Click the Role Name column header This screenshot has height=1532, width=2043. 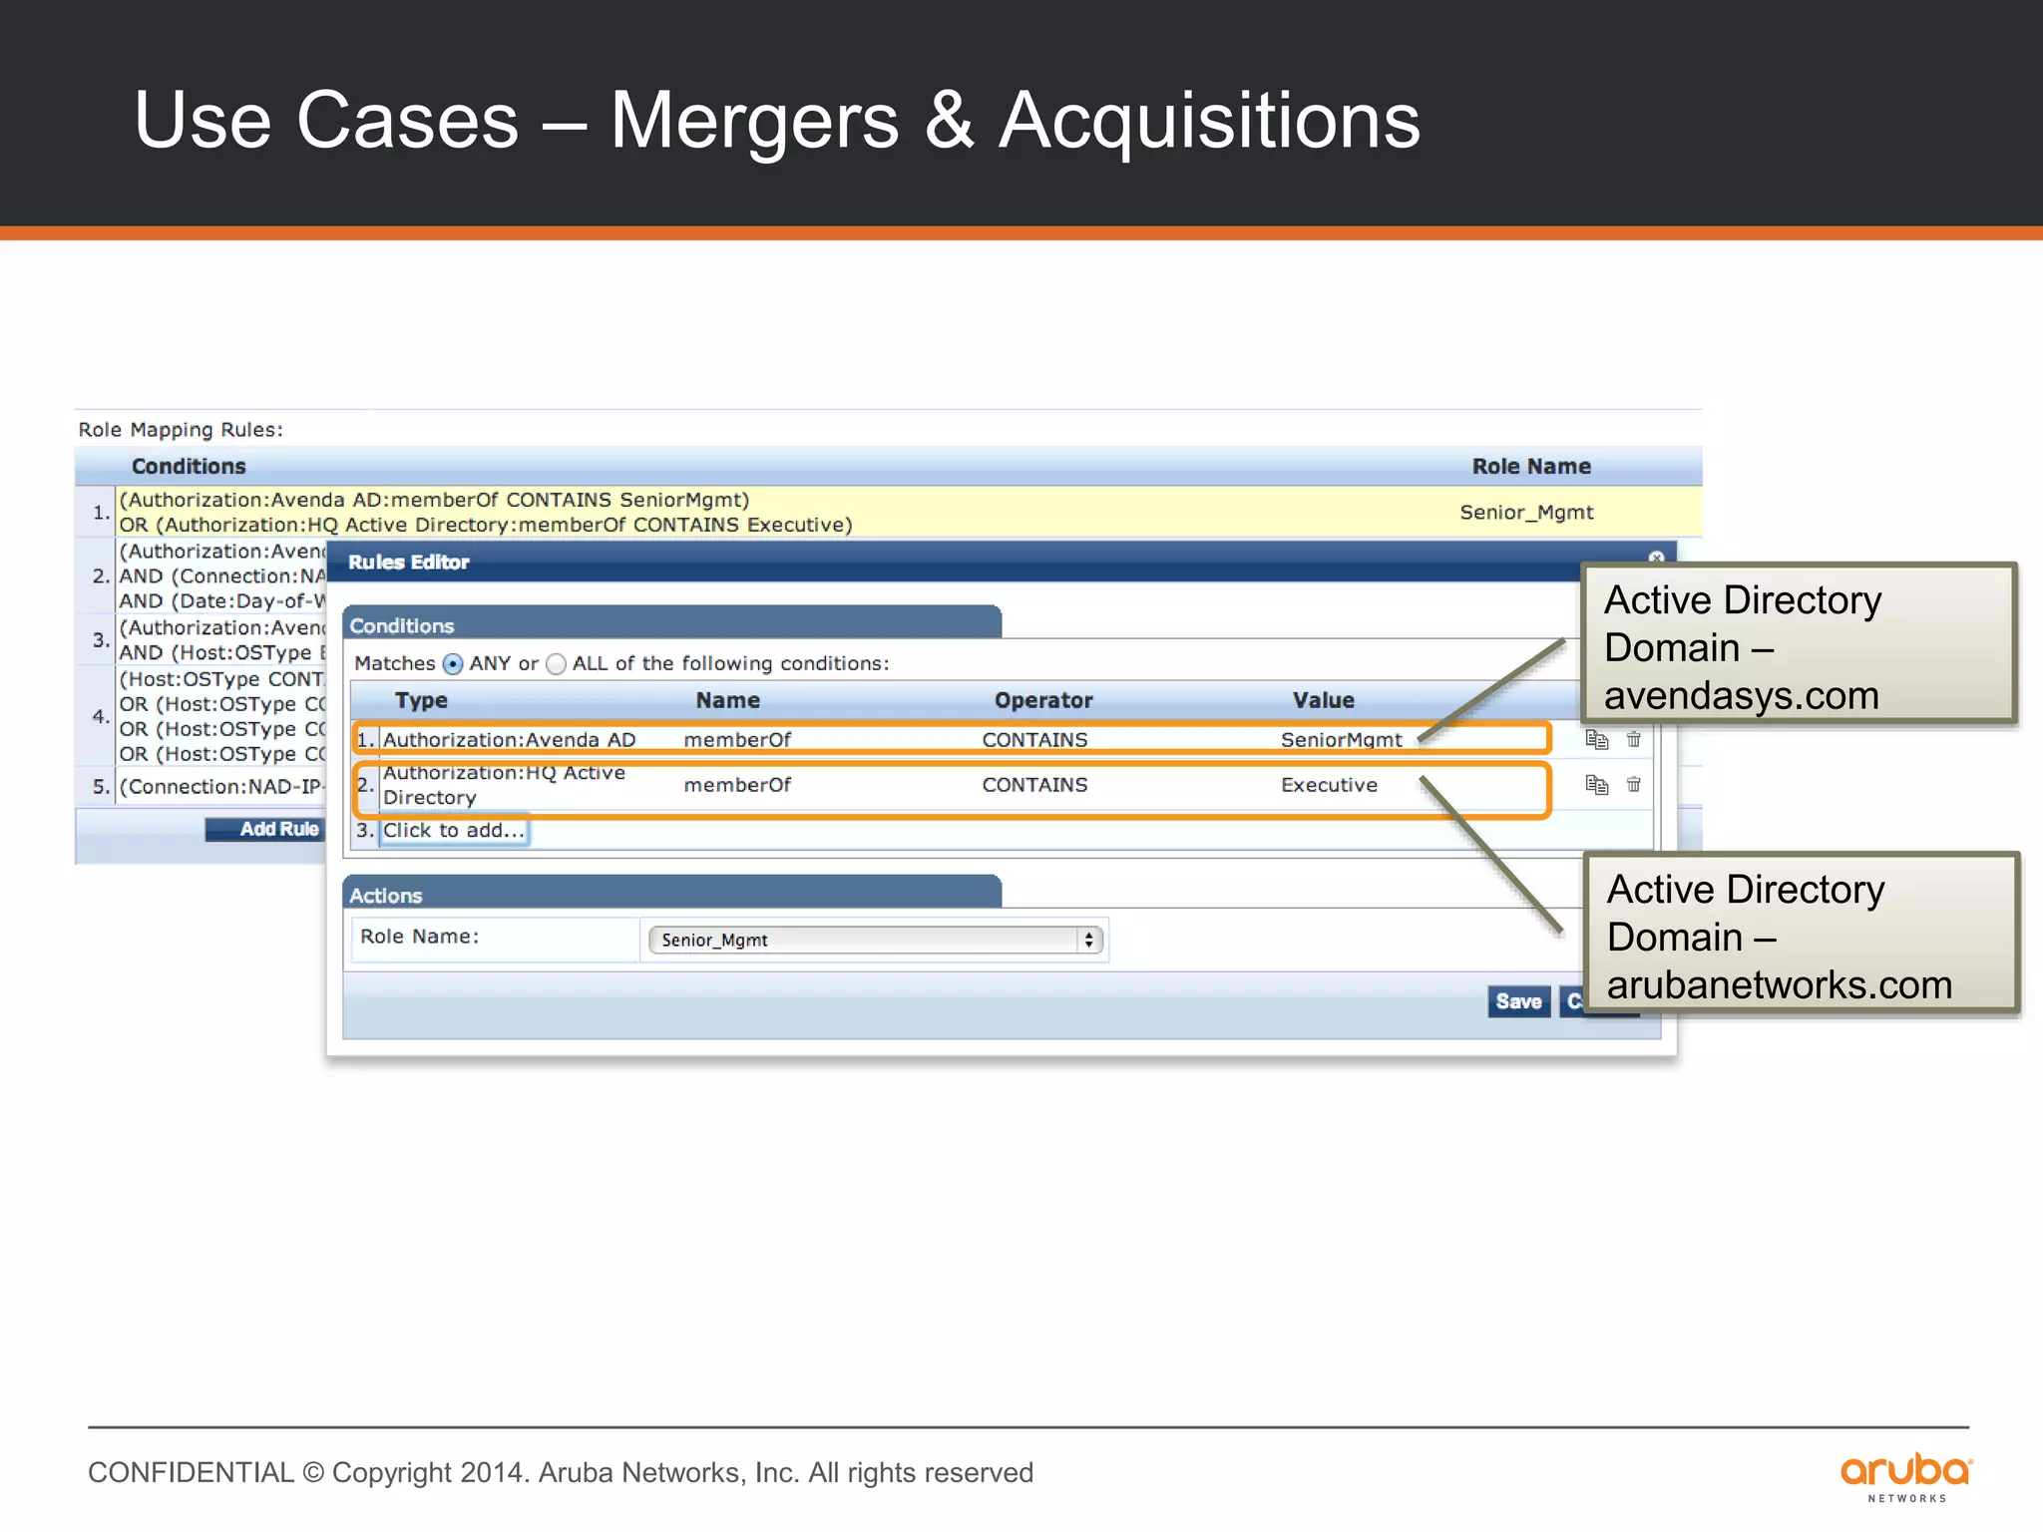[1531, 467]
